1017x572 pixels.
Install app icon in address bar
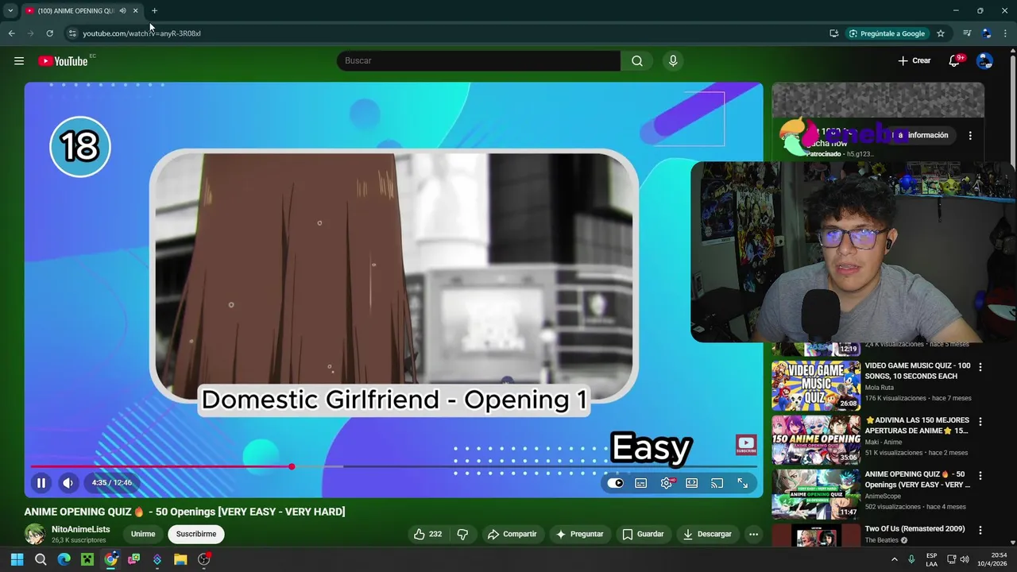(833, 33)
